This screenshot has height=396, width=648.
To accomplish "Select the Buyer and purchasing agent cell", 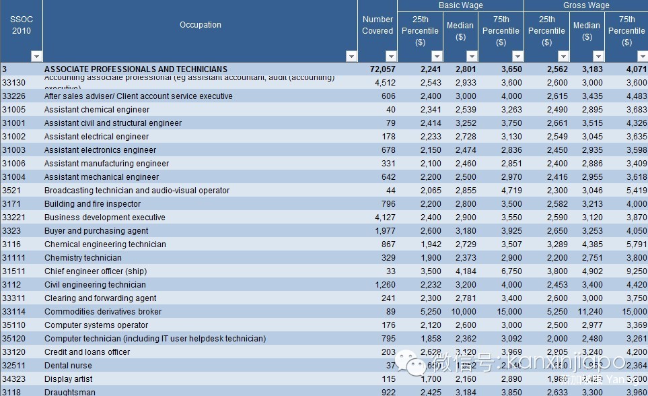I will (96, 231).
